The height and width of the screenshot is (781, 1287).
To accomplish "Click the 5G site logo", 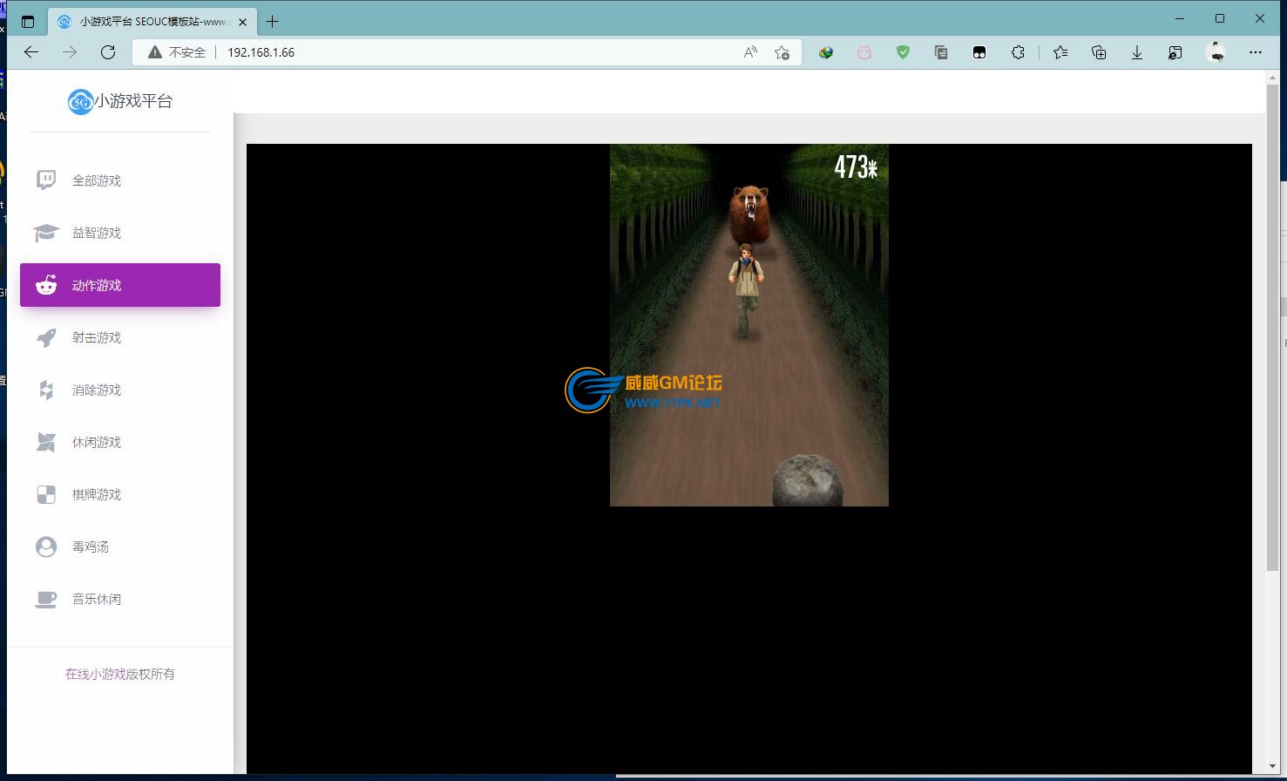I will 80,101.
